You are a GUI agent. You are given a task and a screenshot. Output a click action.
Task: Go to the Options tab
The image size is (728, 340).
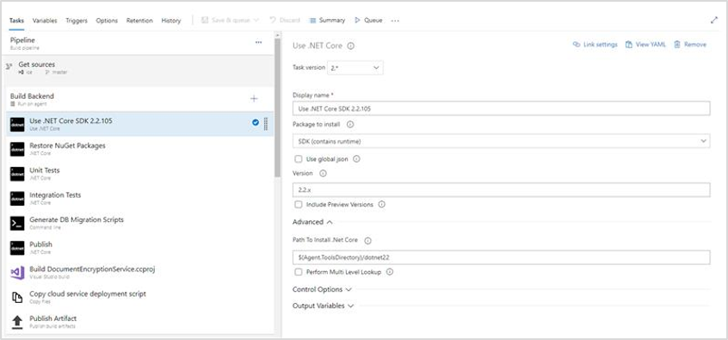[107, 21]
